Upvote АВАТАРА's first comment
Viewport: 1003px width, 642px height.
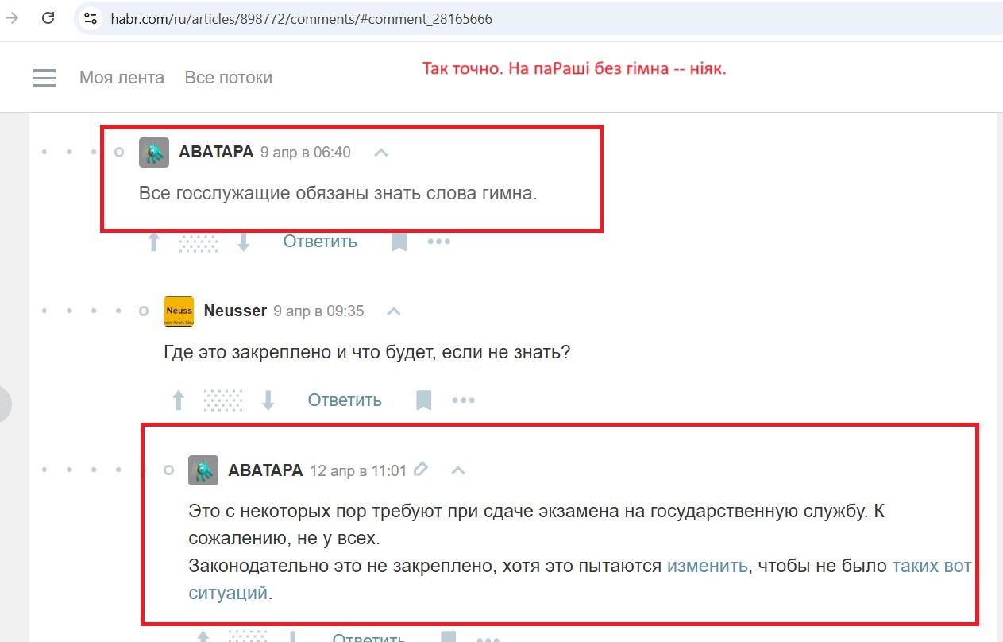(x=154, y=242)
